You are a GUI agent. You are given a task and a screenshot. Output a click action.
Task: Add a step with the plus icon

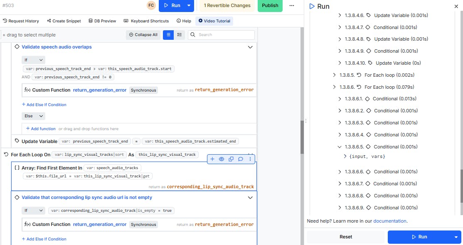(x=212, y=159)
